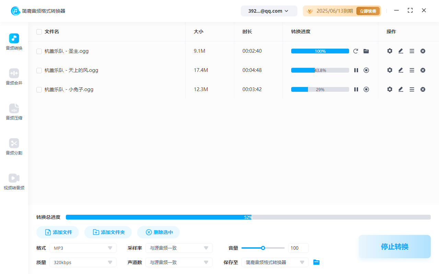Image resolution: width=439 pixels, height=274 pixels.
Task: Open output folder for 圣主.ogg
Action: (366, 51)
